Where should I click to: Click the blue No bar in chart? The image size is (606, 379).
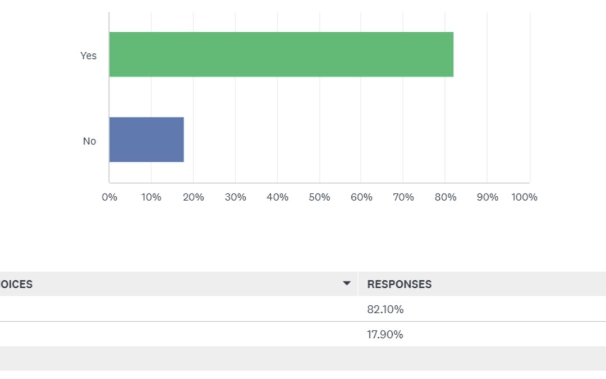[x=146, y=140]
